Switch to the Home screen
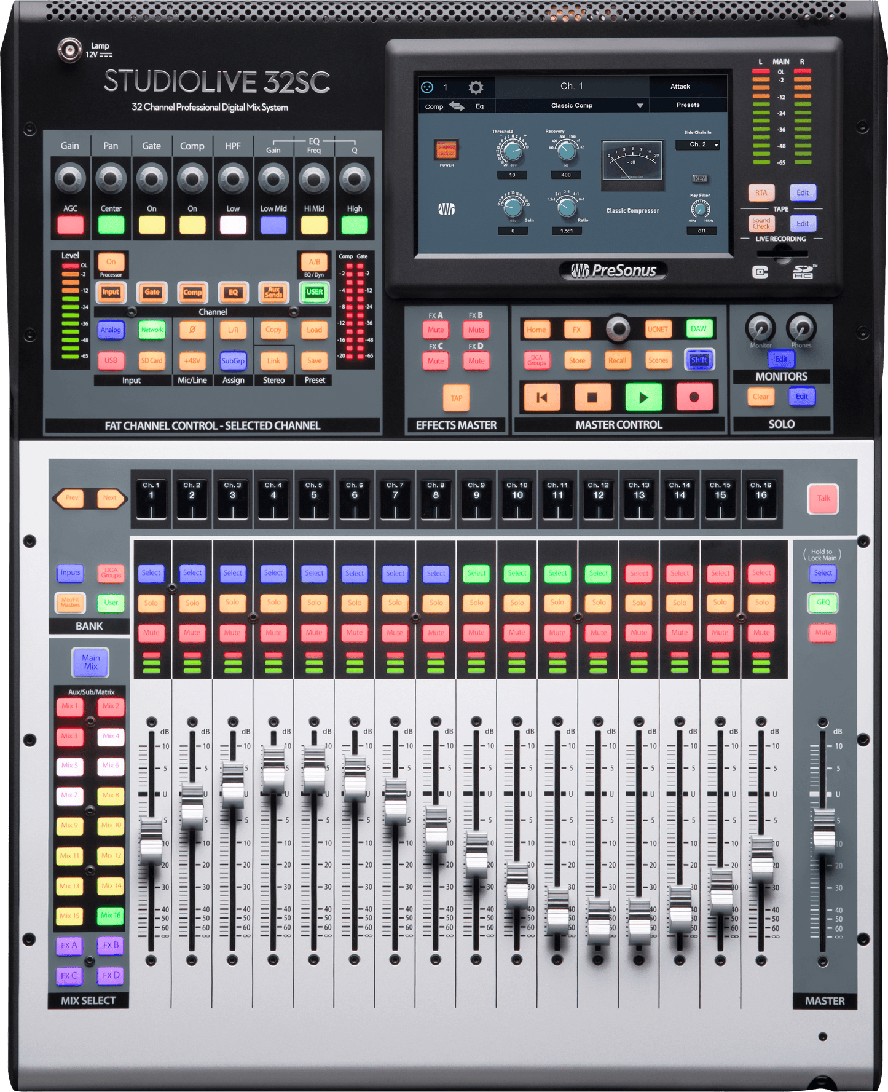Screen dimensions: 888x1092 (536, 330)
